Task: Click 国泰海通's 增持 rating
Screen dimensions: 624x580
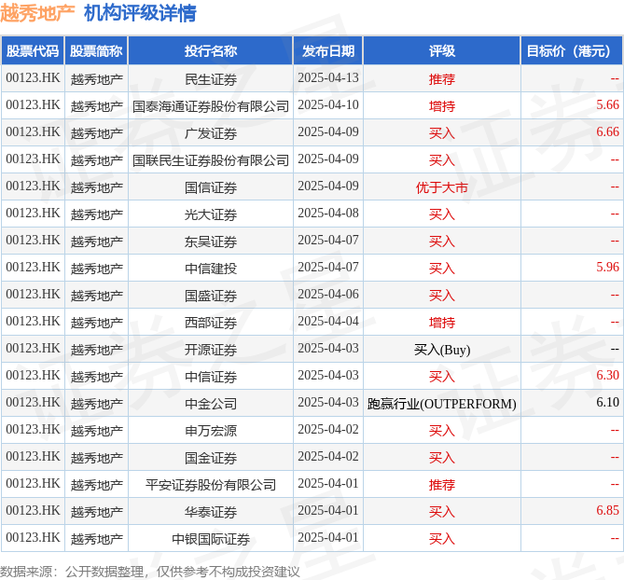Action: pos(442,106)
